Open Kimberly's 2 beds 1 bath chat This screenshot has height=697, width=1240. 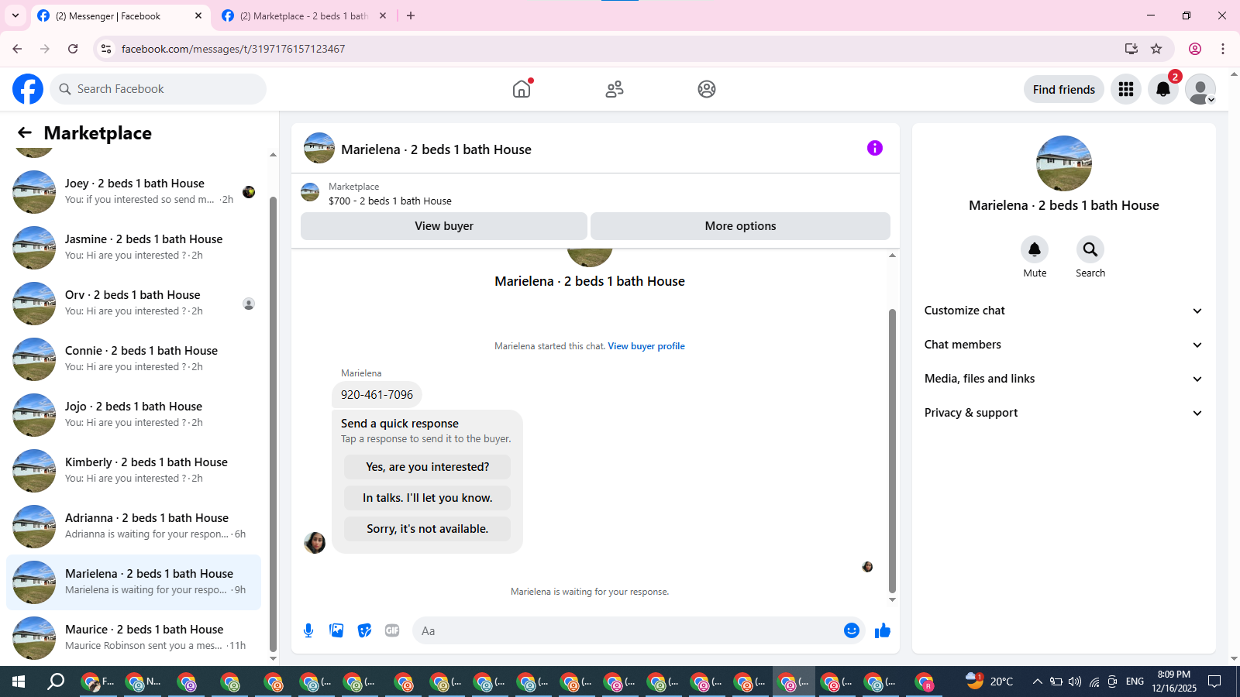coord(133,471)
